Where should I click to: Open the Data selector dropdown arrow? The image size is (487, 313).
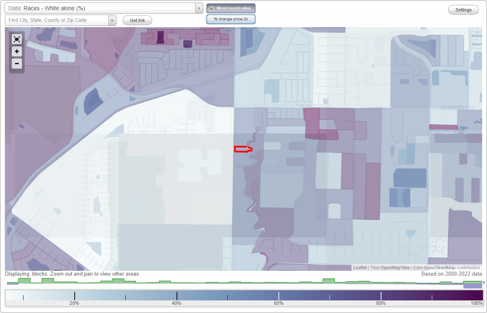pyautogui.click(x=199, y=8)
